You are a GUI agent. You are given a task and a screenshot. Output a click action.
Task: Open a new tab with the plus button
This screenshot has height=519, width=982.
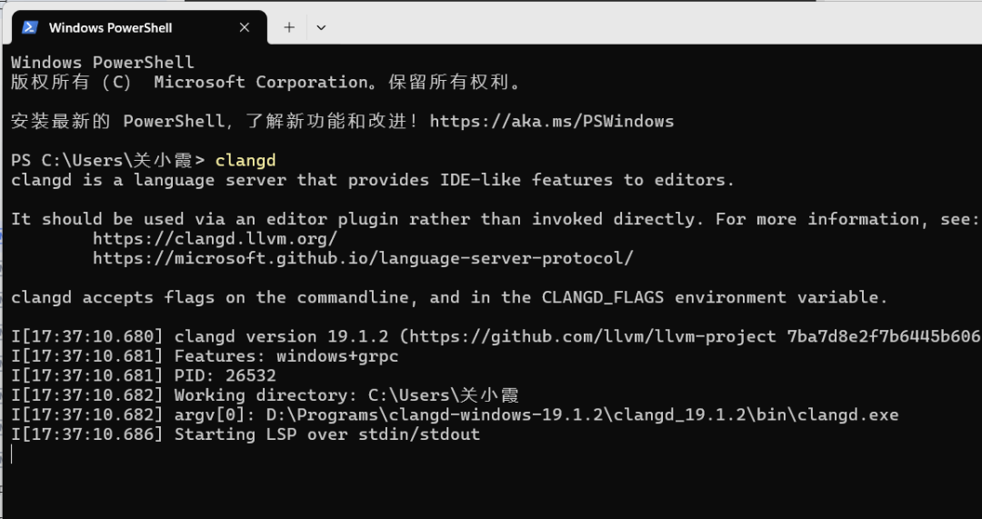click(289, 27)
